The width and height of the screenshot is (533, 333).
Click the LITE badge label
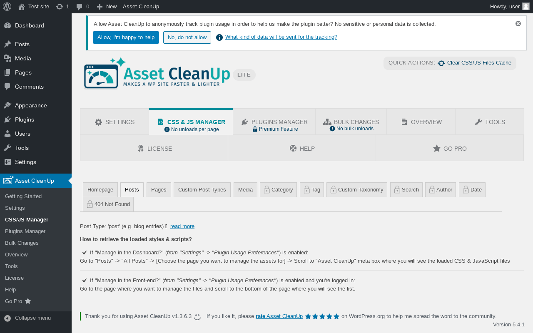244,75
